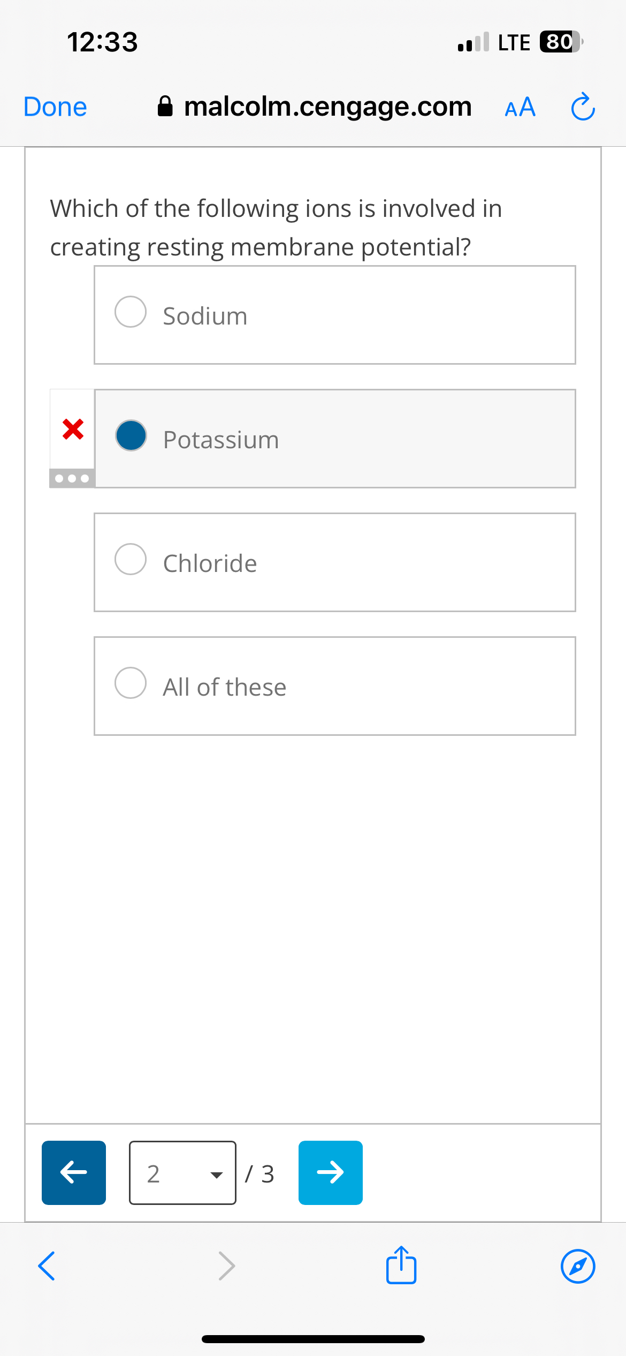The height and width of the screenshot is (1356, 626).
Task: Open the Share sheet in Safari
Action: [401, 1265]
